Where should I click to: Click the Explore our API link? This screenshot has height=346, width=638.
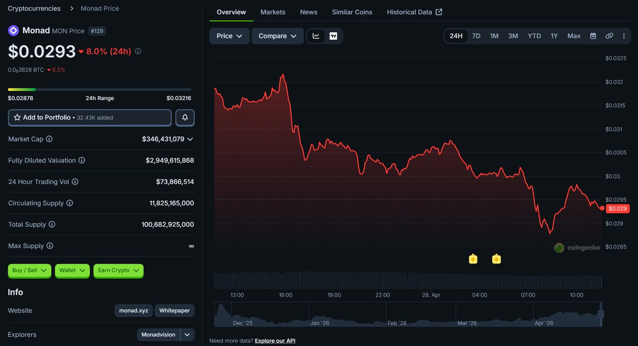click(275, 341)
